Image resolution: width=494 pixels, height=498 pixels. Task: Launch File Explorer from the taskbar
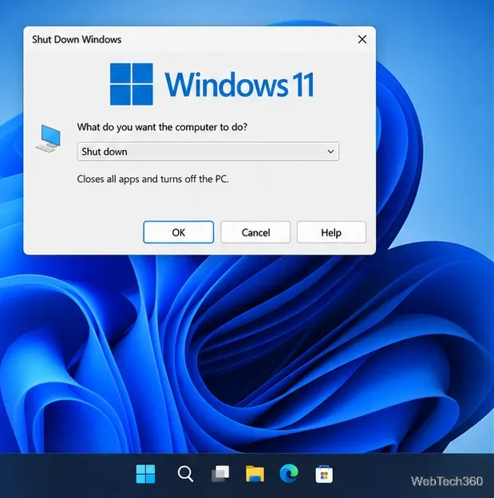(x=255, y=474)
